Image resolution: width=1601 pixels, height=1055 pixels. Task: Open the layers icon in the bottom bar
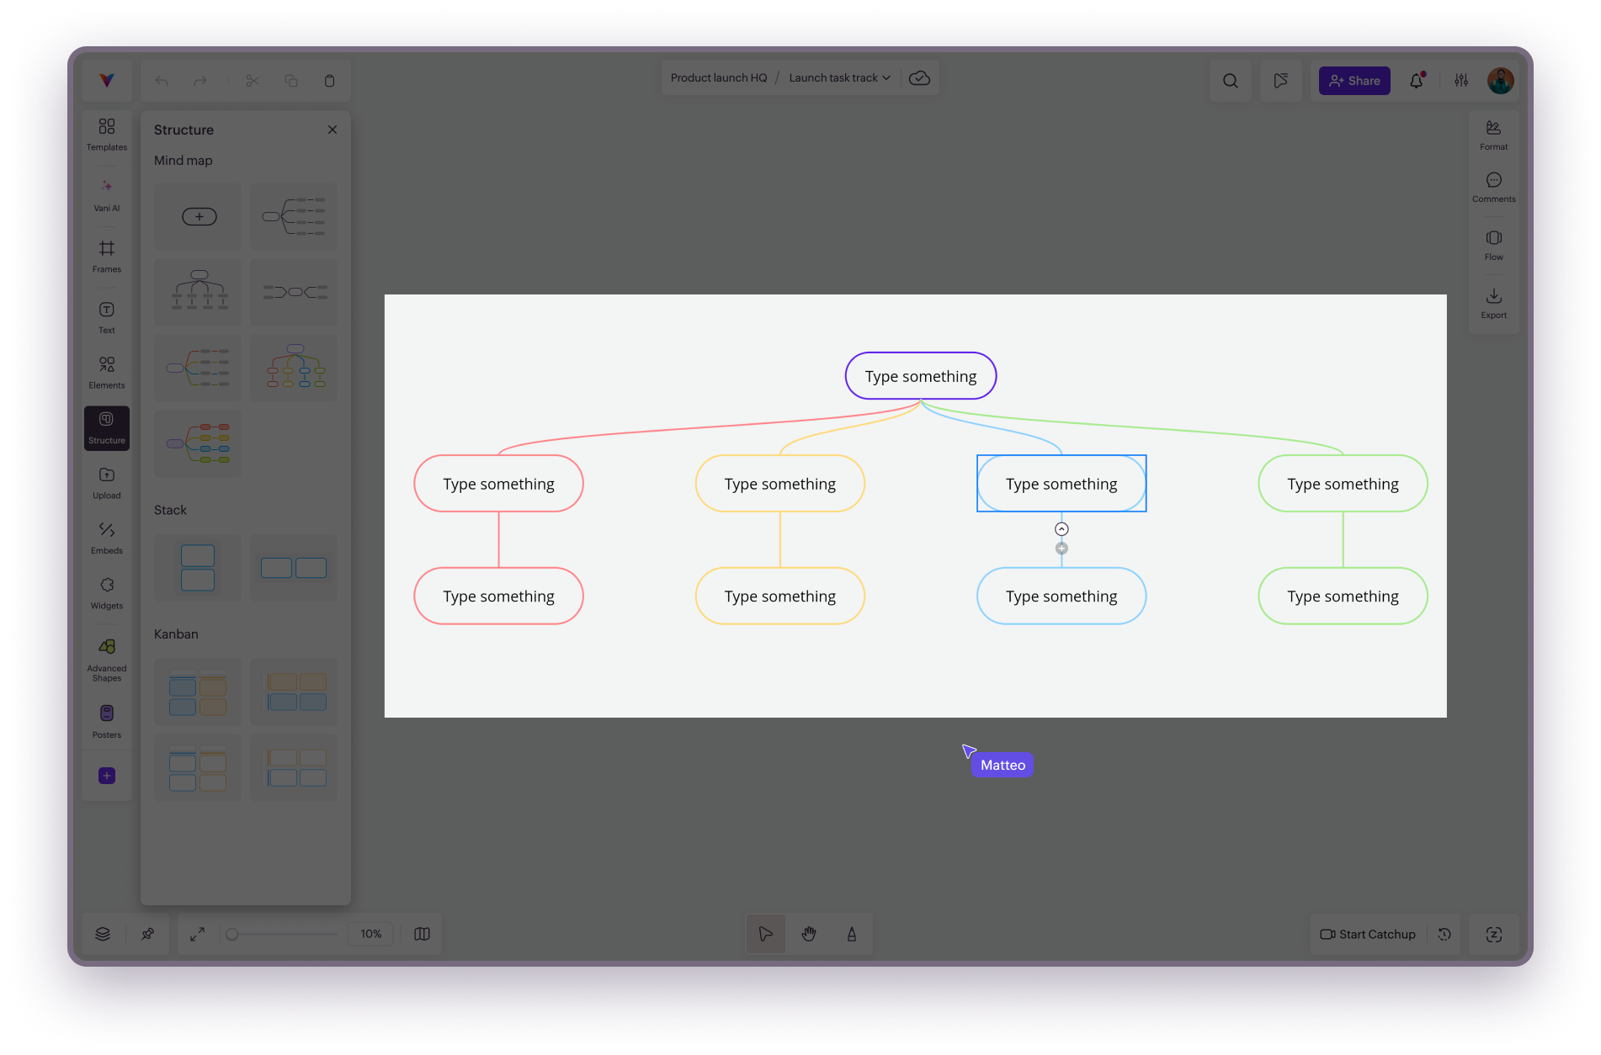coord(103,934)
